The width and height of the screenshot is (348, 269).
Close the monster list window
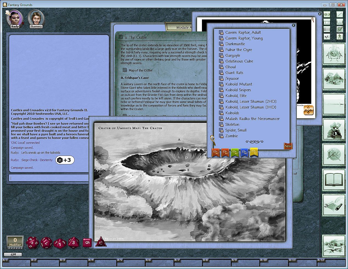point(293,25)
